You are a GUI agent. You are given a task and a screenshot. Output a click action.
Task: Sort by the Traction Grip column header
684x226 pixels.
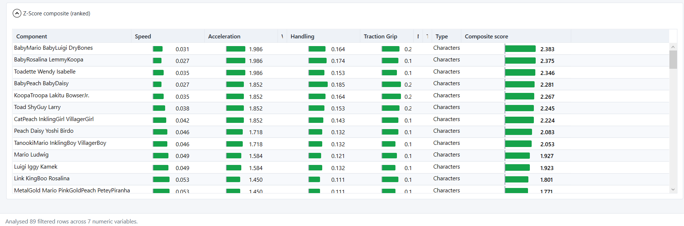click(x=387, y=36)
